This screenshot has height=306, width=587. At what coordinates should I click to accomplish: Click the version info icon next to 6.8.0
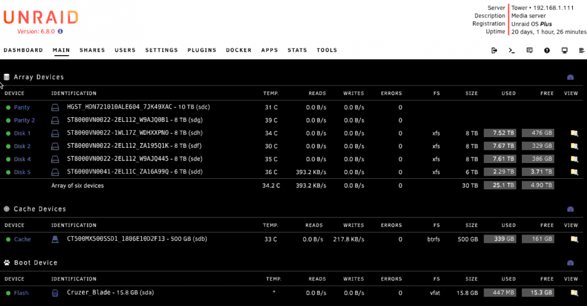tap(60, 32)
